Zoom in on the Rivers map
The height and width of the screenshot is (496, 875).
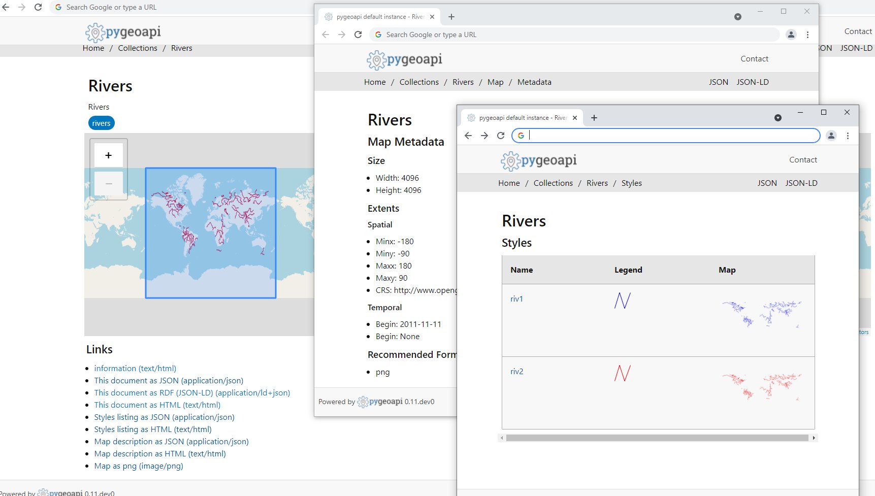point(108,155)
